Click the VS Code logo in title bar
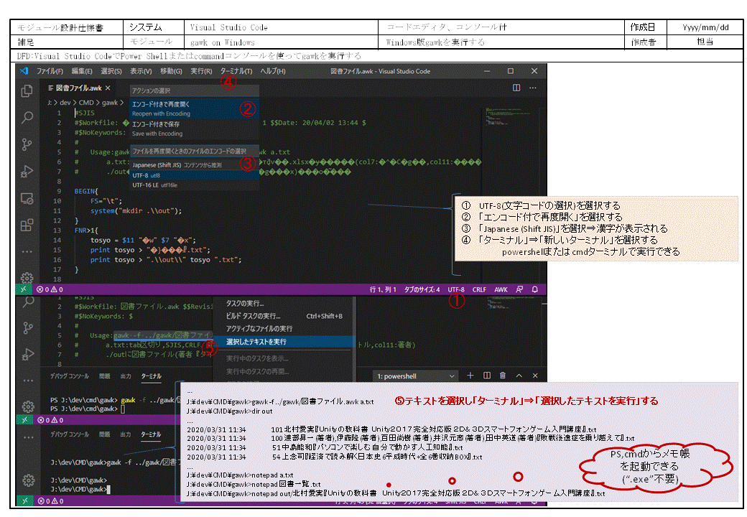 [24, 71]
